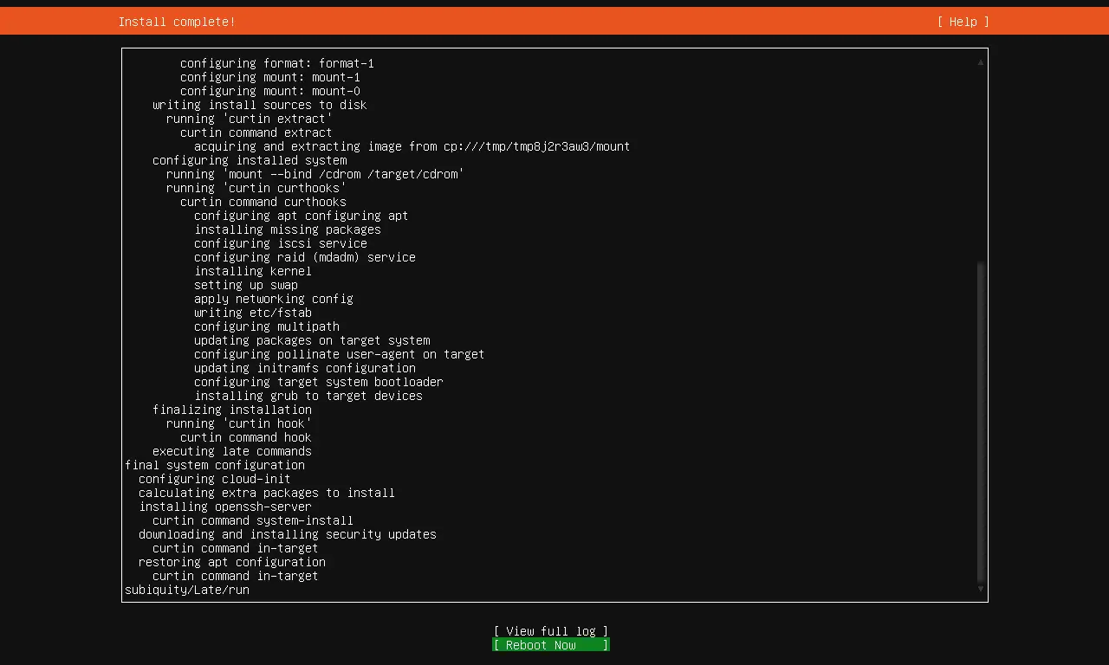Select 'configuring installed system' line
Viewport: 1109px width, 665px height.
point(250,160)
